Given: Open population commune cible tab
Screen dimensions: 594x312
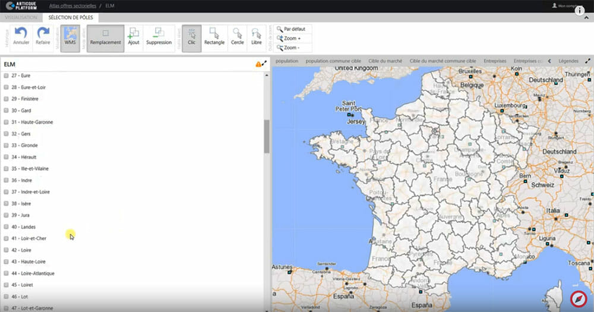Looking at the screenshot, I should pos(333,61).
